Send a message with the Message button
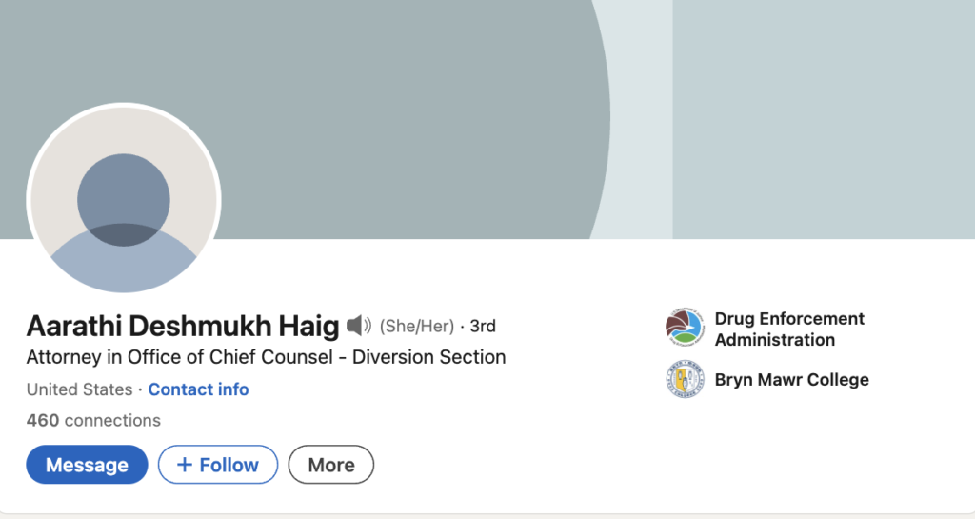The height and width of the screenshot is (519, 975). [87, 465]
